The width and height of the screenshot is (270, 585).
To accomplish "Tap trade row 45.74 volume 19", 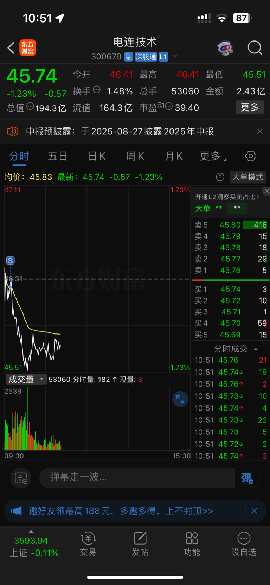I will click(x=231, y=372).
